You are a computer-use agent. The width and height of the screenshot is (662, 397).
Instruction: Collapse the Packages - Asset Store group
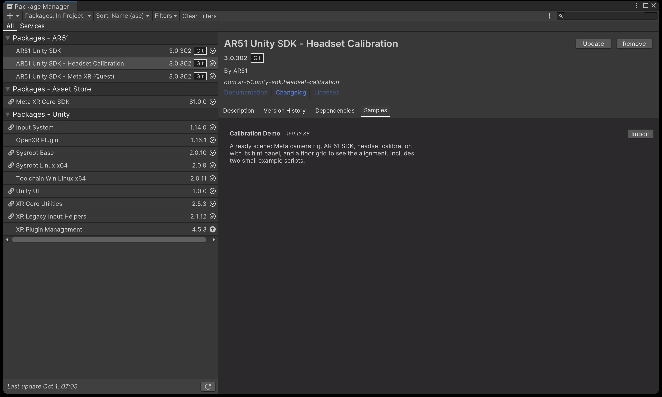(7, 89)
